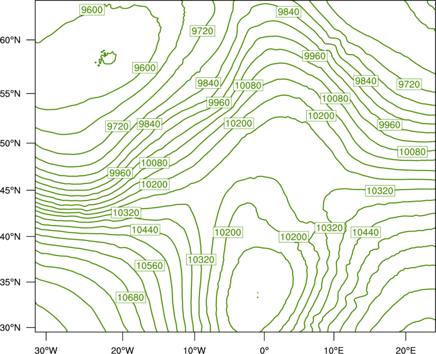Select the 40°N latitude axis label
The width and height of the screenshot is (436, 354).
[10, 237]
